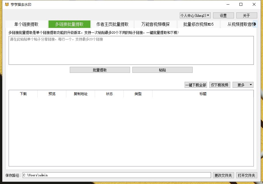Switch to 单个链接提取 tab
The image size is (263, 184).
26,24
